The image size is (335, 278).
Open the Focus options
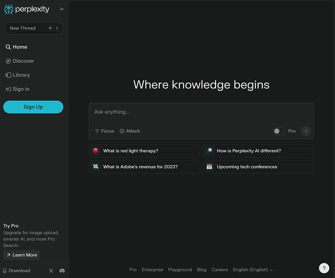coord(104,131)
